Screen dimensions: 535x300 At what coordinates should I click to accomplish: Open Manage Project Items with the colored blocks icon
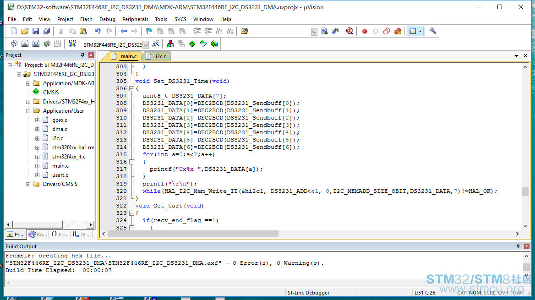coord(170,44)
